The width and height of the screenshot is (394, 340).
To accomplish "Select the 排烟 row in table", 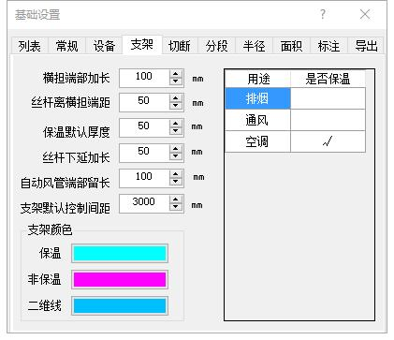I will click(257, 98).
